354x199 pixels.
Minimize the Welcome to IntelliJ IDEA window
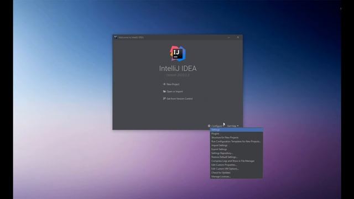[x=228, y=37]
